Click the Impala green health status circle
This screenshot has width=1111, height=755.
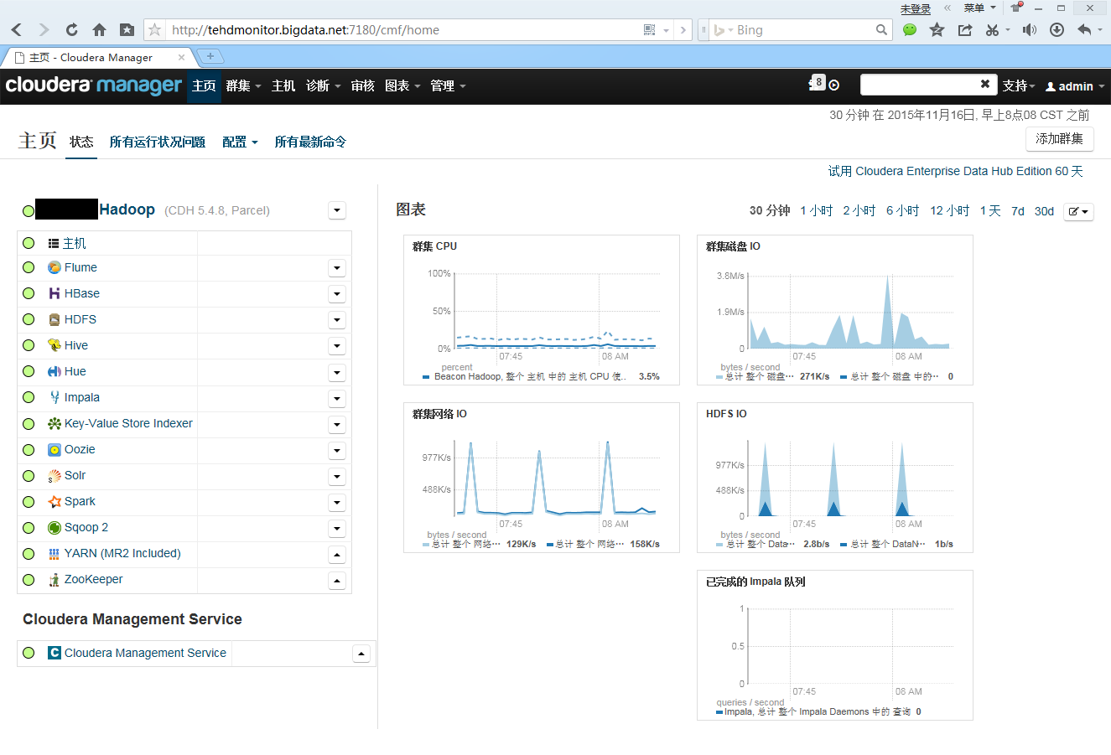(x=29, y=397)
